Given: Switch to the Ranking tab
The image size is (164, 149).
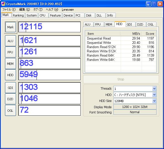Looking at the screenshot, I should click(19, 15).
